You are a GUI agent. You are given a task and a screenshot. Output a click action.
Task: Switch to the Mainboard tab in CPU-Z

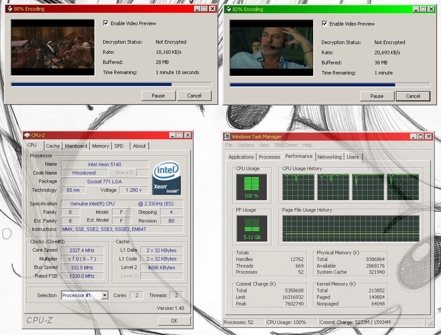[76, 146]
